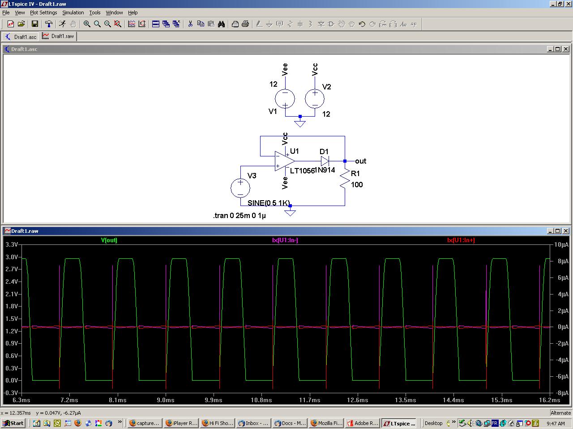
Task: Switch to the Draft1.asc tab
Action: 21,37
